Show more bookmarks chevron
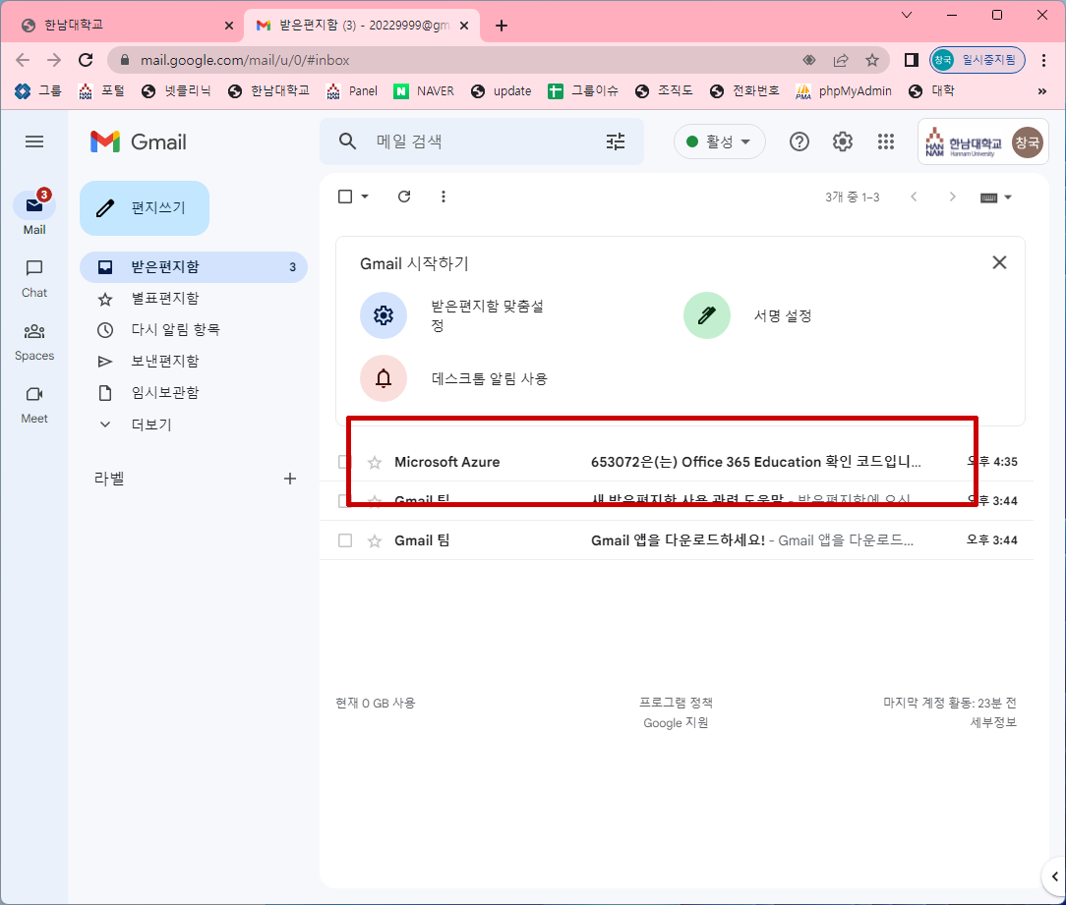The width and height of the screenshot is (1066, 905). coord(1042,91)
